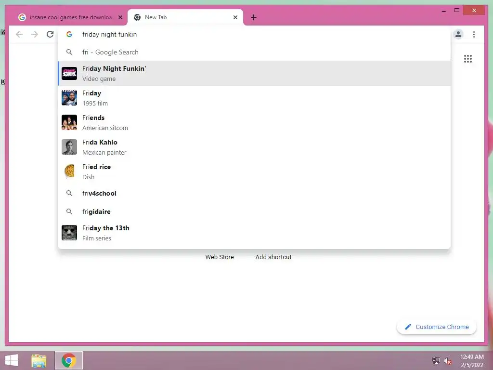Click Add shortcut on new tab page
Viewport: 493px width, 370px height.
tap(273, 257)
